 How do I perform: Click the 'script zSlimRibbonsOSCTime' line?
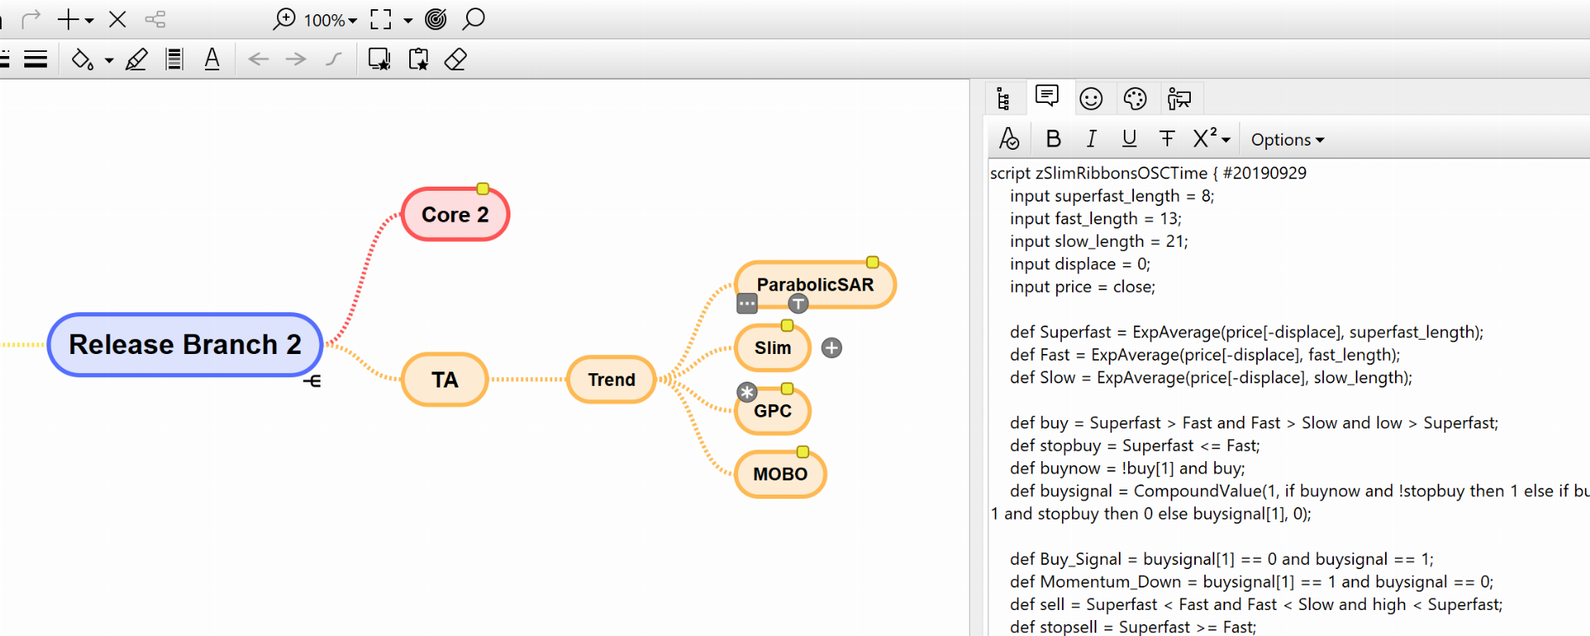pyautogui.click(x=1148, y=173)
